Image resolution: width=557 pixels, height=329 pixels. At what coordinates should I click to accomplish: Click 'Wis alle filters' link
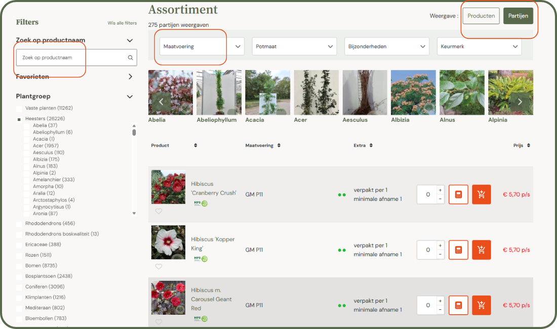(122, 23)
